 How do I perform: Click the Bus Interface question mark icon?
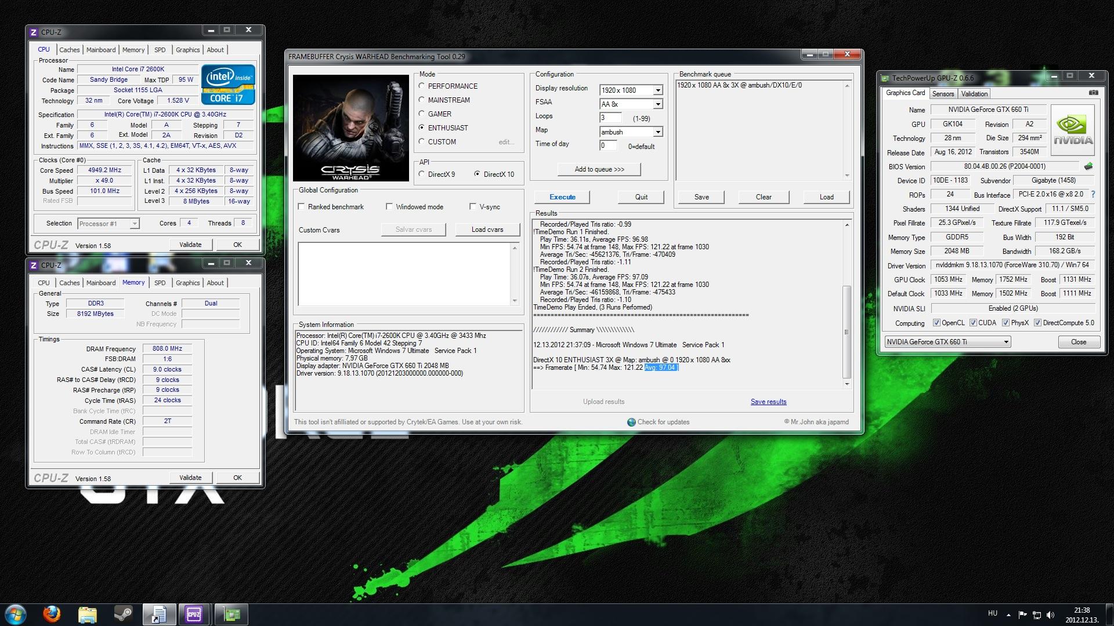(1093, 194)
